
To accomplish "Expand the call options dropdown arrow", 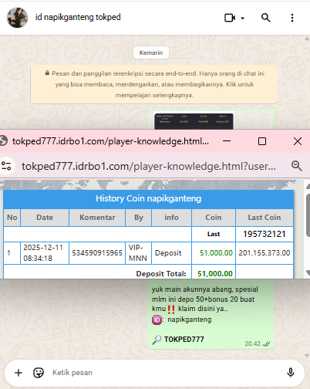I will tap(242, 18).
